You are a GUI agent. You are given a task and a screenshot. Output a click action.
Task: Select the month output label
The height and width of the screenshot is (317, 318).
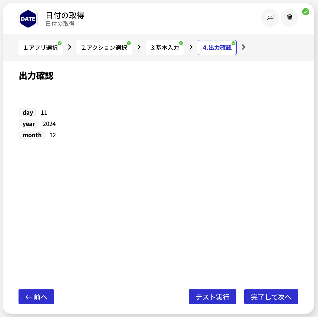[x=32, y=135]
